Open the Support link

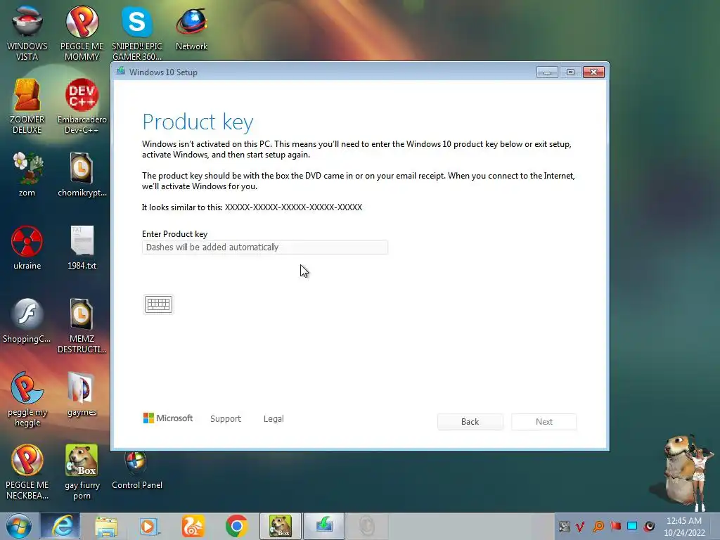pyautogui.click(x=226, y=419)
